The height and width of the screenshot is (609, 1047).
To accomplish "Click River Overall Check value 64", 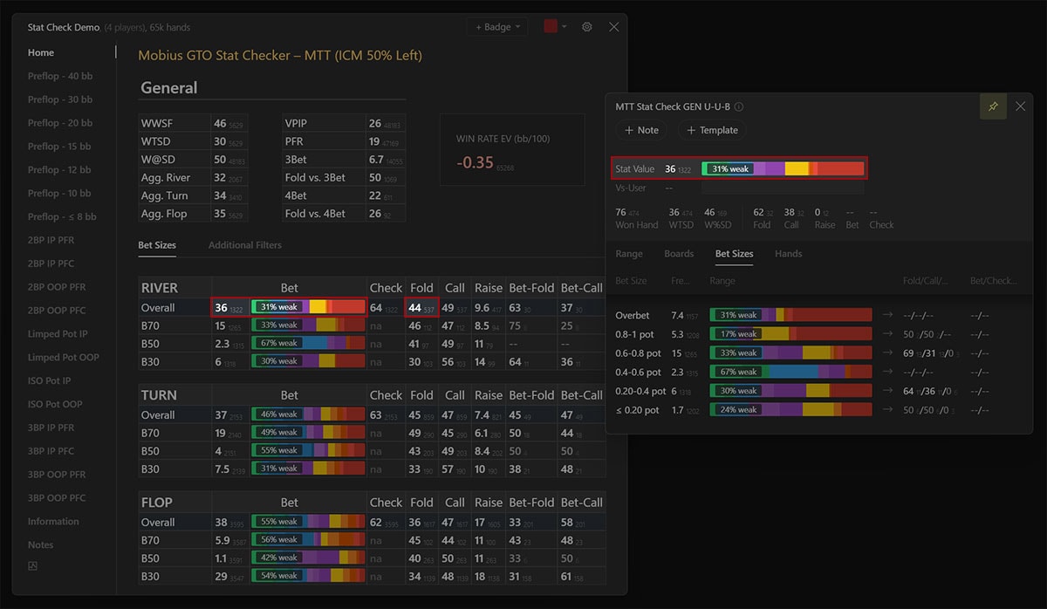I will point(376,308).
